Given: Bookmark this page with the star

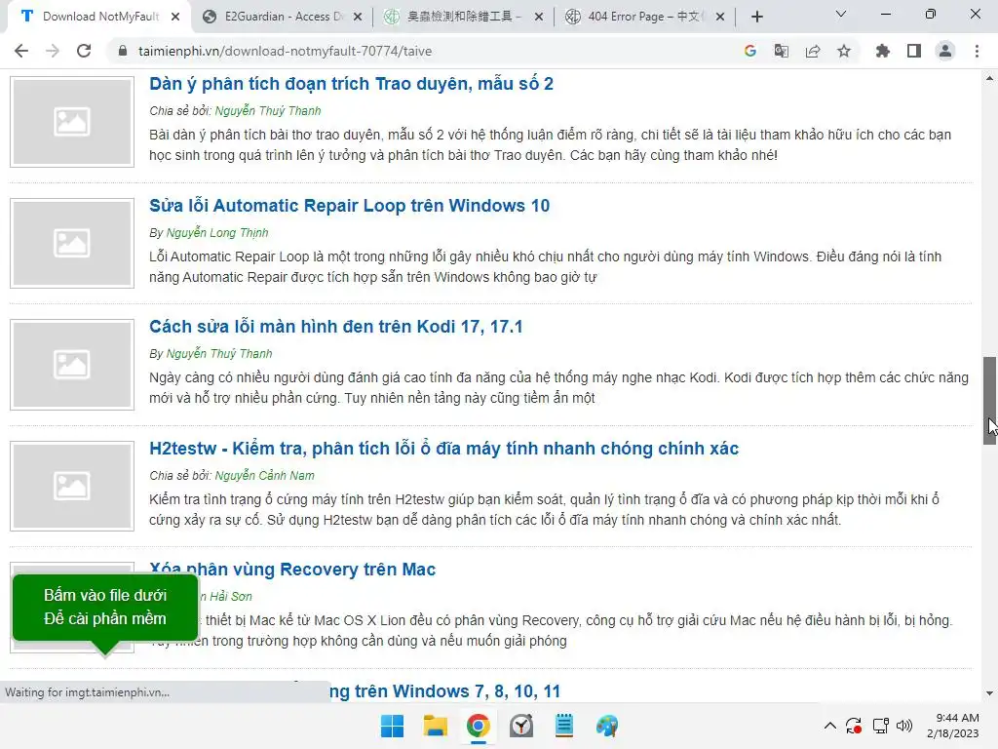Looking at the screenshot, I should (x=844, y=51).
